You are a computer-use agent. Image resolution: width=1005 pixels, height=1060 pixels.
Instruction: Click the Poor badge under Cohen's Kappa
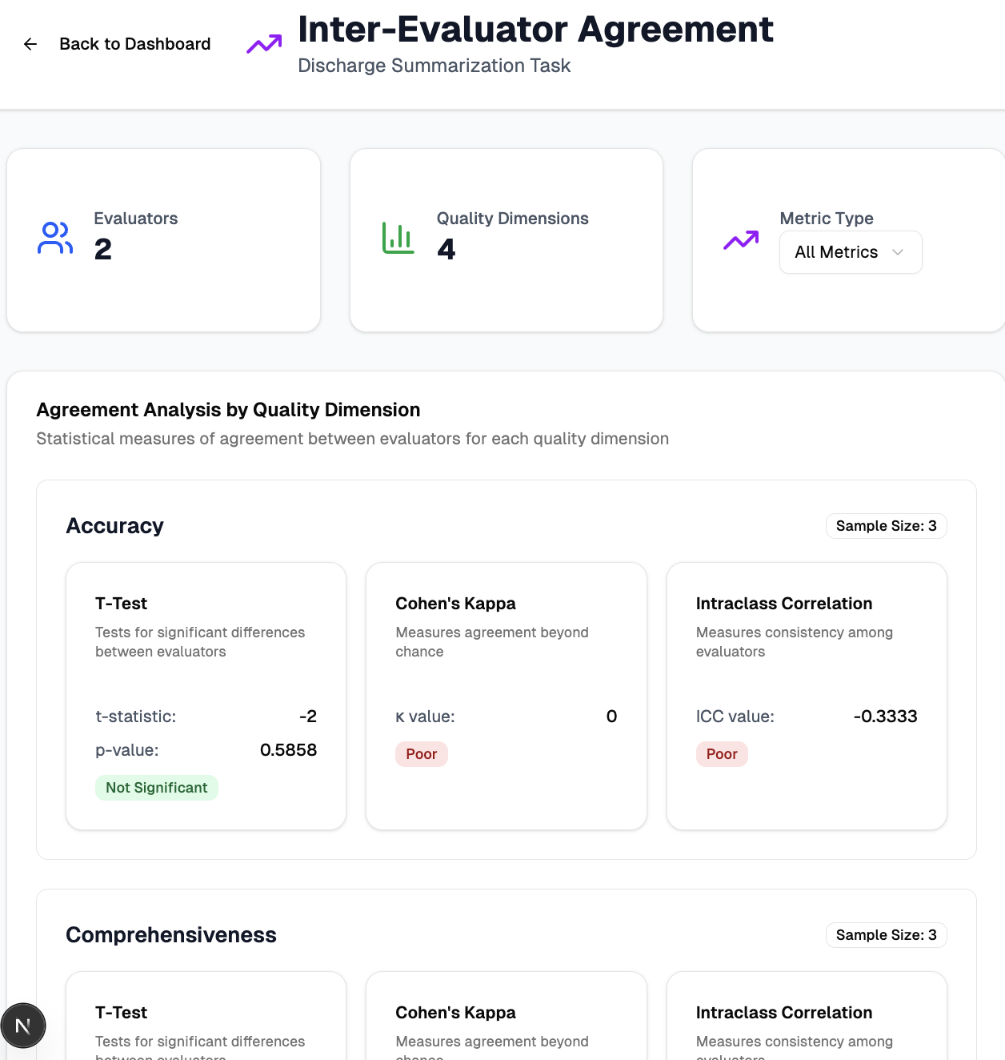421,754
